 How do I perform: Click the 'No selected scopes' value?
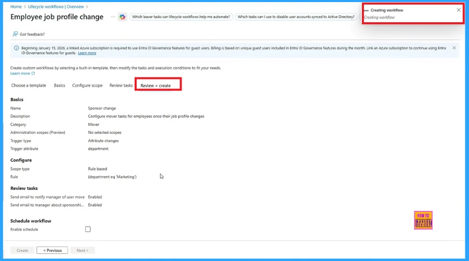pyautogui.click(x=105, y=132)
